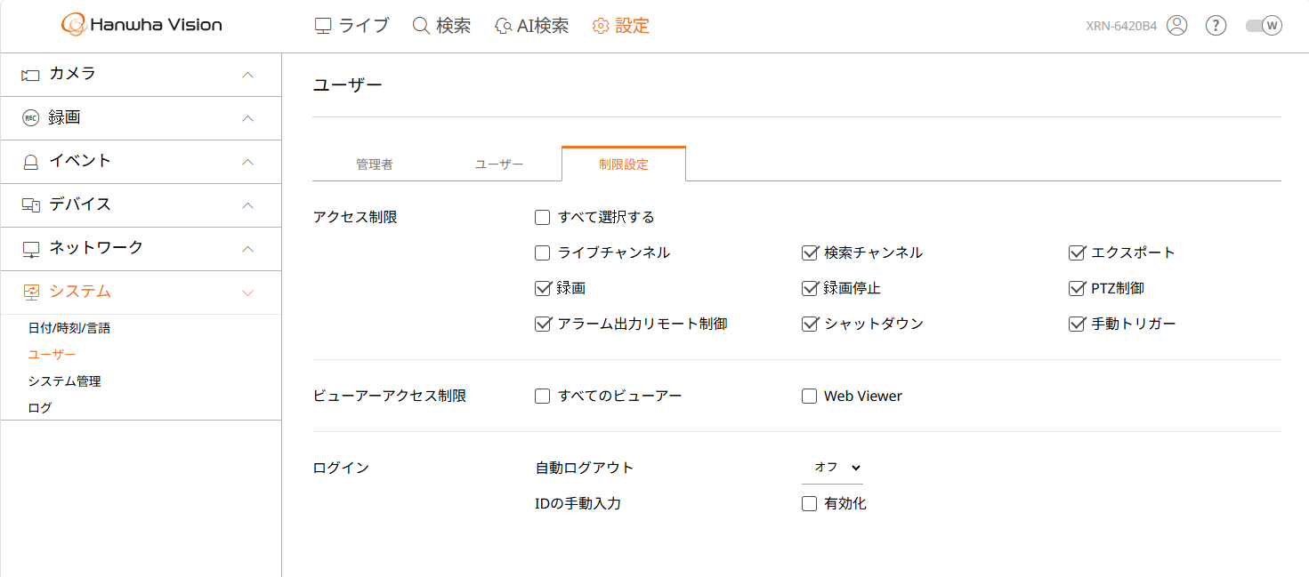
Task: Click the AI検索 icon
Action: [503, 26]
